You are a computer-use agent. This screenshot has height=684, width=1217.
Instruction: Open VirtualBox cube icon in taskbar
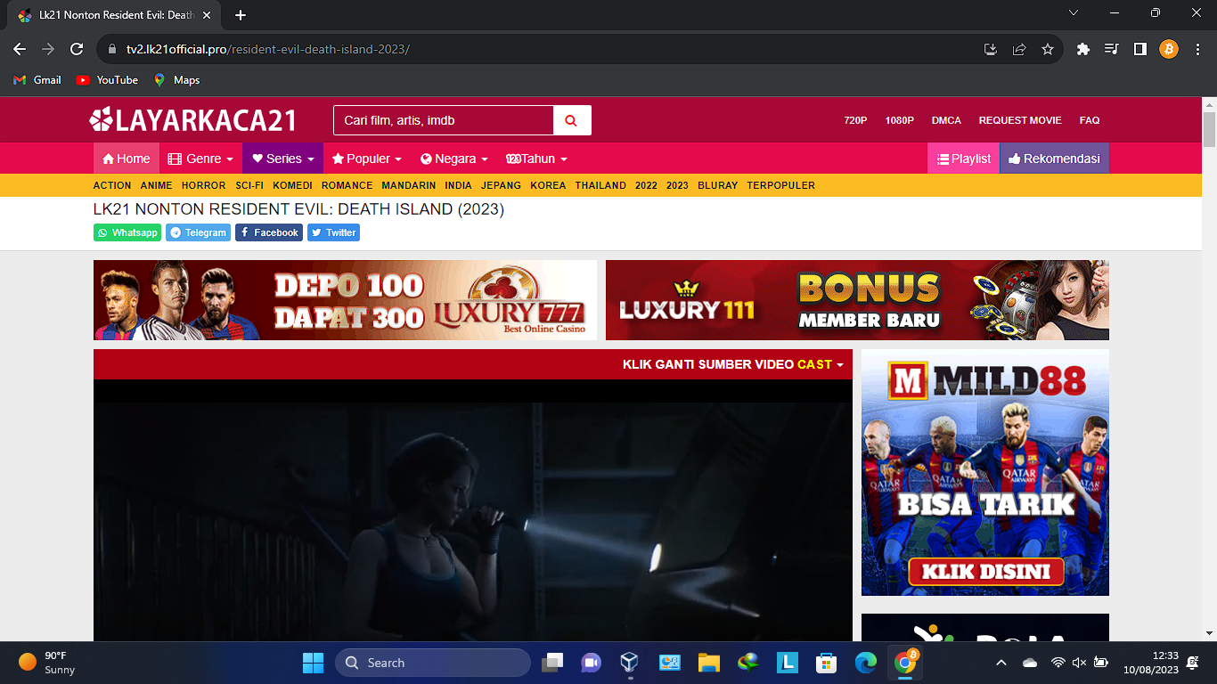(x=630, y=663)
